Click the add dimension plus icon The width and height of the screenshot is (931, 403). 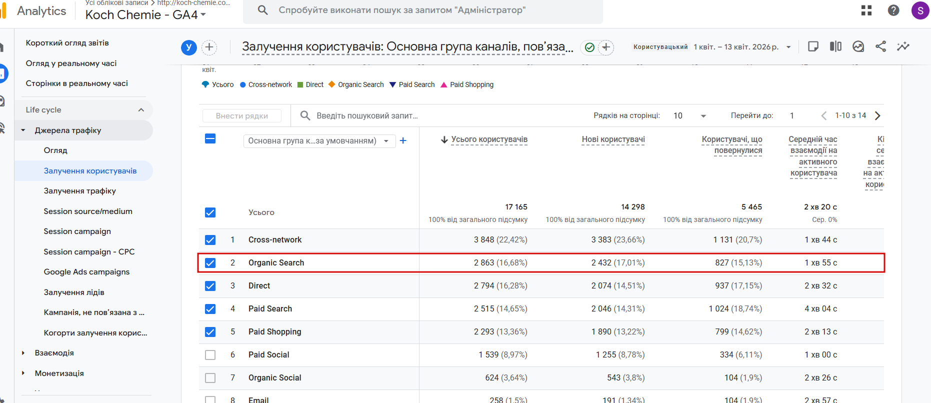403,141
